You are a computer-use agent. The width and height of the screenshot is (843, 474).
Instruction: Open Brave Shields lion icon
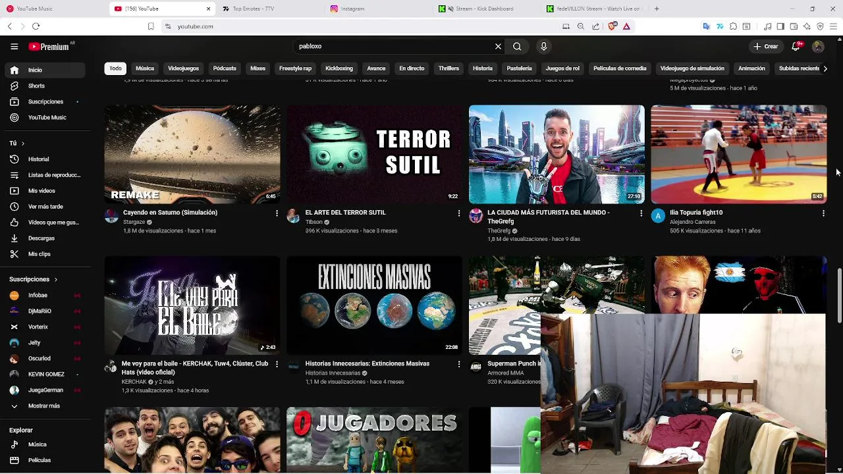(x=614, y=26)
